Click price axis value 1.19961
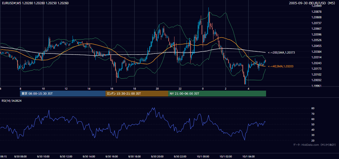This screenshot has height=159, width=339. click(x=317, y=86)
